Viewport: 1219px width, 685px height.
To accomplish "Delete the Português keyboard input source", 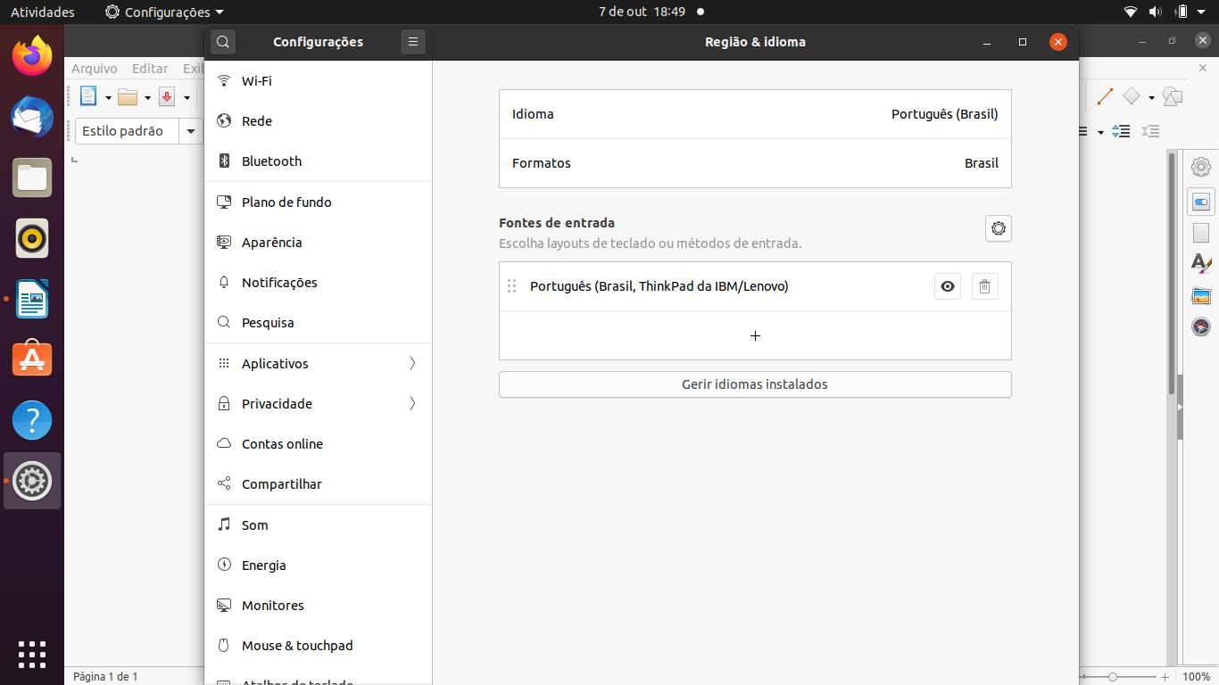I will [x=984, y=286].
